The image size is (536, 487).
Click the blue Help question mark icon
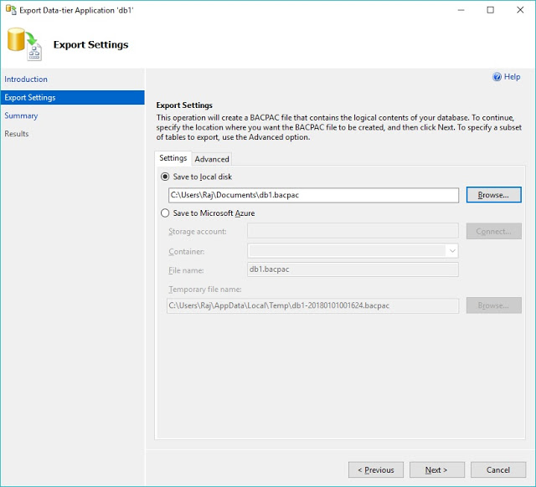(x=497, y=77)
